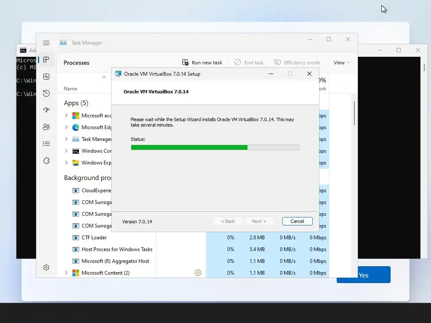This screenshot has height=323, width=431.
Task: Open the View dropdown in Task Manager
Action: (x=342, y=63)
